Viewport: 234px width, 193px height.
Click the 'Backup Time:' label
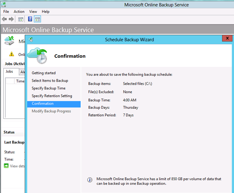[99, 100]
